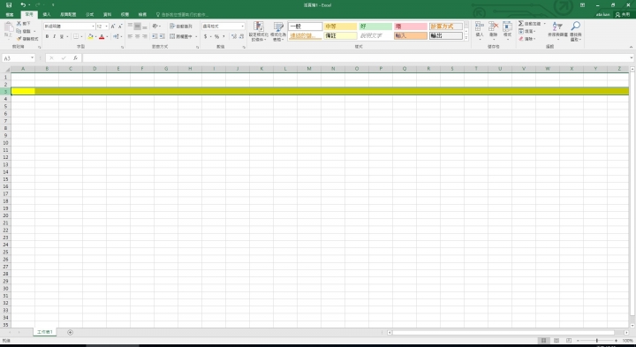
Task: Apply the 中等 (Neutral) cell style
Action: pos(340,26)
